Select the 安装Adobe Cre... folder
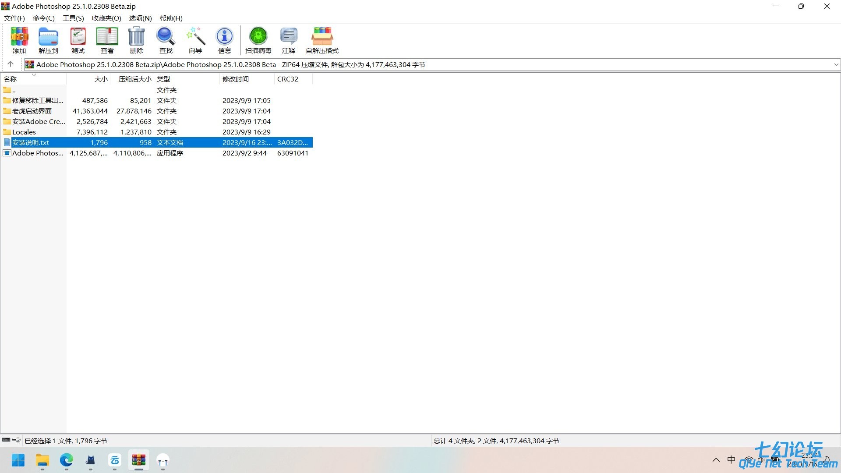The width and height of the screenshot is (841, 473). 157,121
